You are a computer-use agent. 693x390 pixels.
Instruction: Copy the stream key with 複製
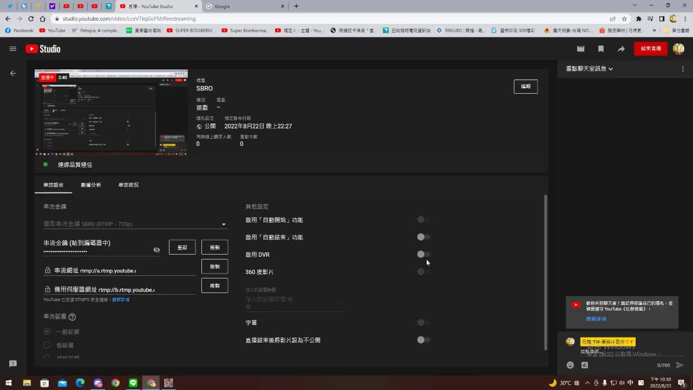[215, 247]
